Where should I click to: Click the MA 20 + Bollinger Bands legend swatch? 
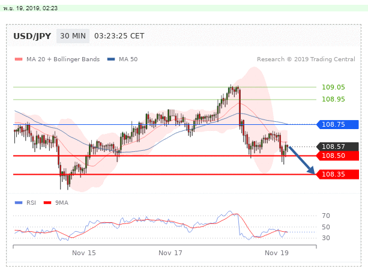pos(19,59)
